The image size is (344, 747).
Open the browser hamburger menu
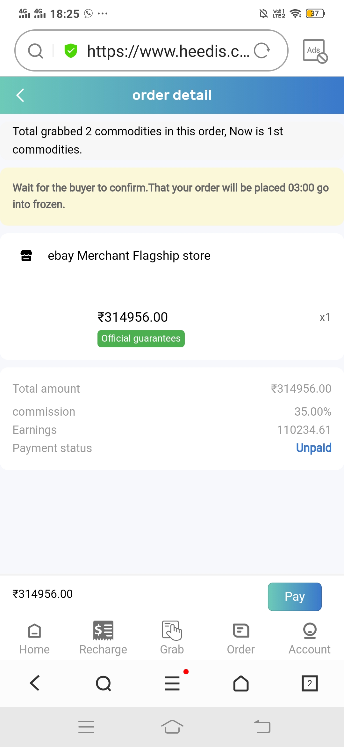pos(172,683)
